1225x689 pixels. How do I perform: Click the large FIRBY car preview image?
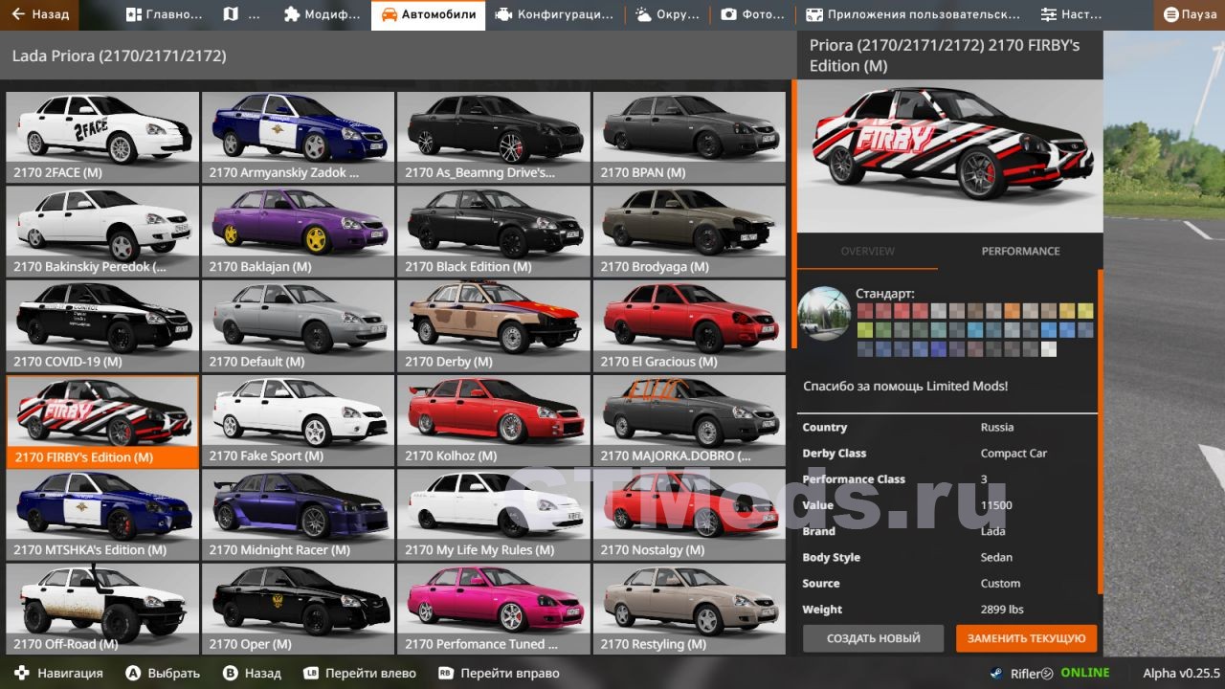949,156
